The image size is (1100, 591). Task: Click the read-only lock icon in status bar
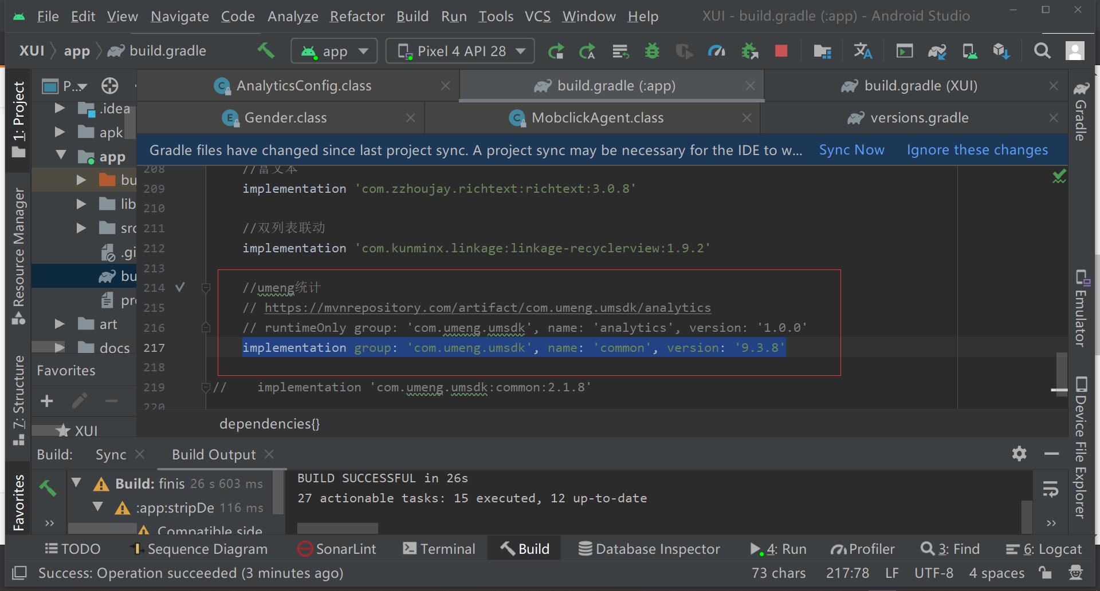pos(1046,573)
